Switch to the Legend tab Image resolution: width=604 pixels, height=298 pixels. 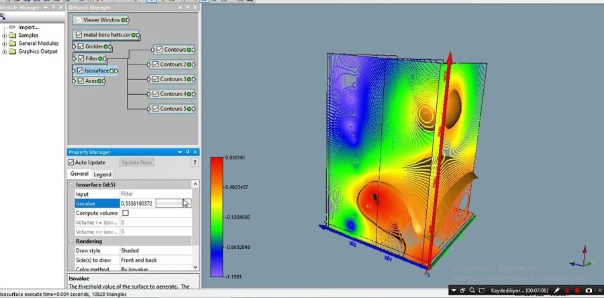click(x=102, y=175)
